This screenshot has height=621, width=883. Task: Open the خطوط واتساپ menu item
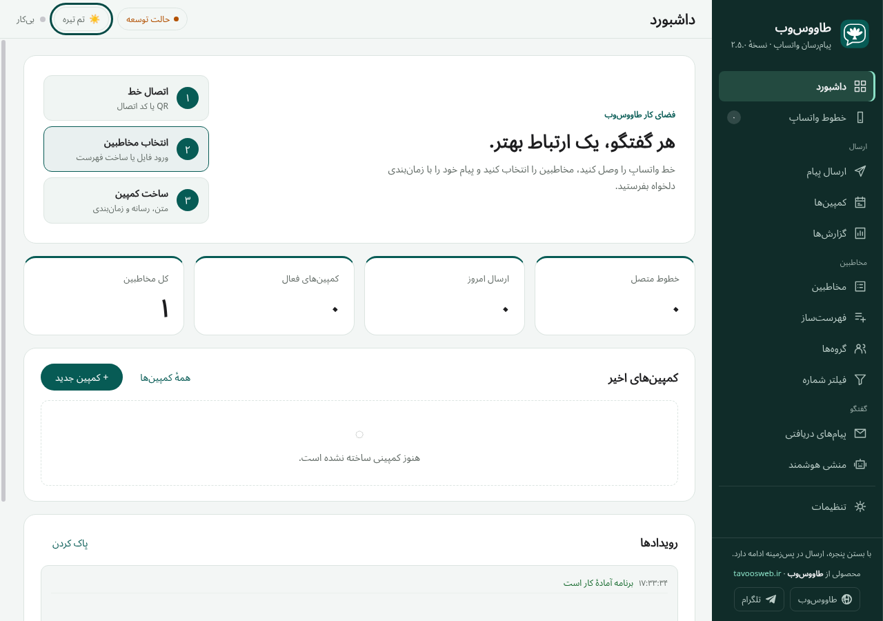pyautogui.click(x=797, y=117)
